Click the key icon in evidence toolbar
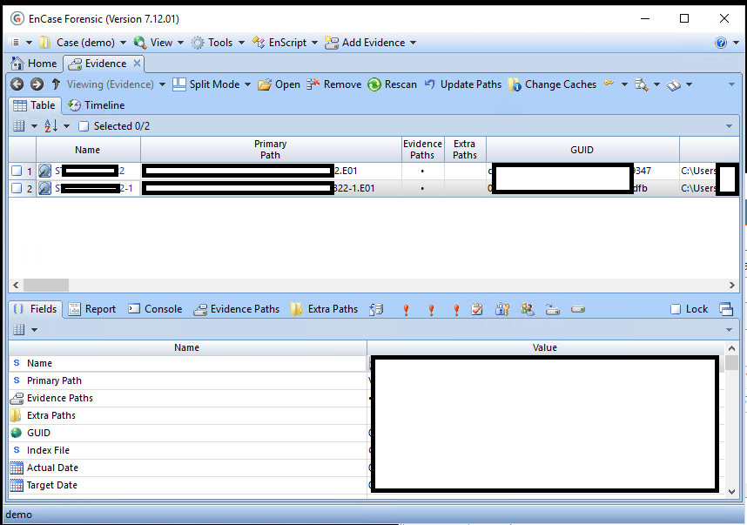Image resolution: width=747 pixels, height=525 pixels. [x=609, y=84]
